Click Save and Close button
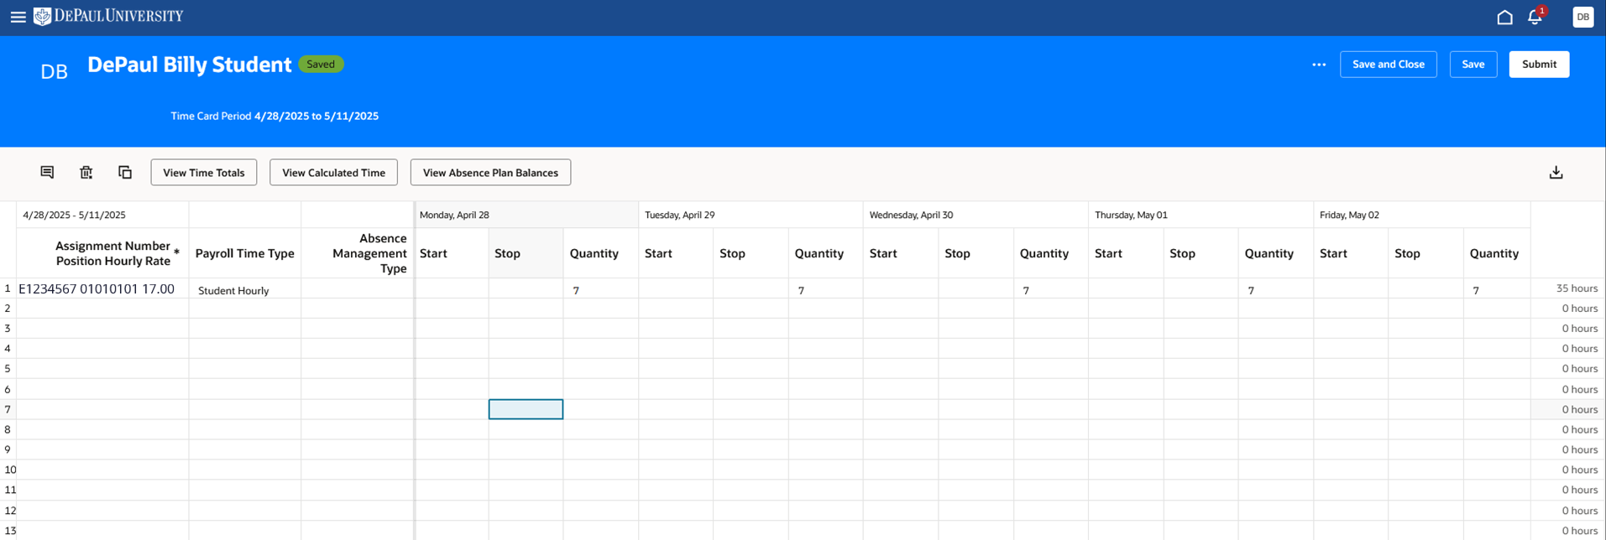 (1388, 65)
